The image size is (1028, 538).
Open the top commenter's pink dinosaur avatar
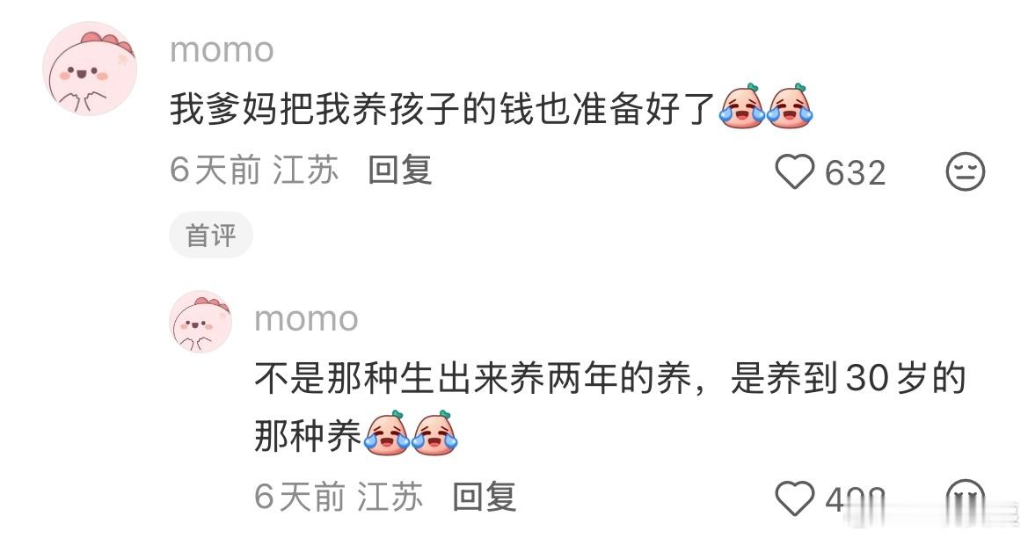[x=90, y=69]
